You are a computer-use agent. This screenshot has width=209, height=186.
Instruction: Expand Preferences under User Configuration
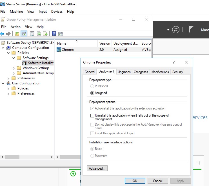pos(8,94)
